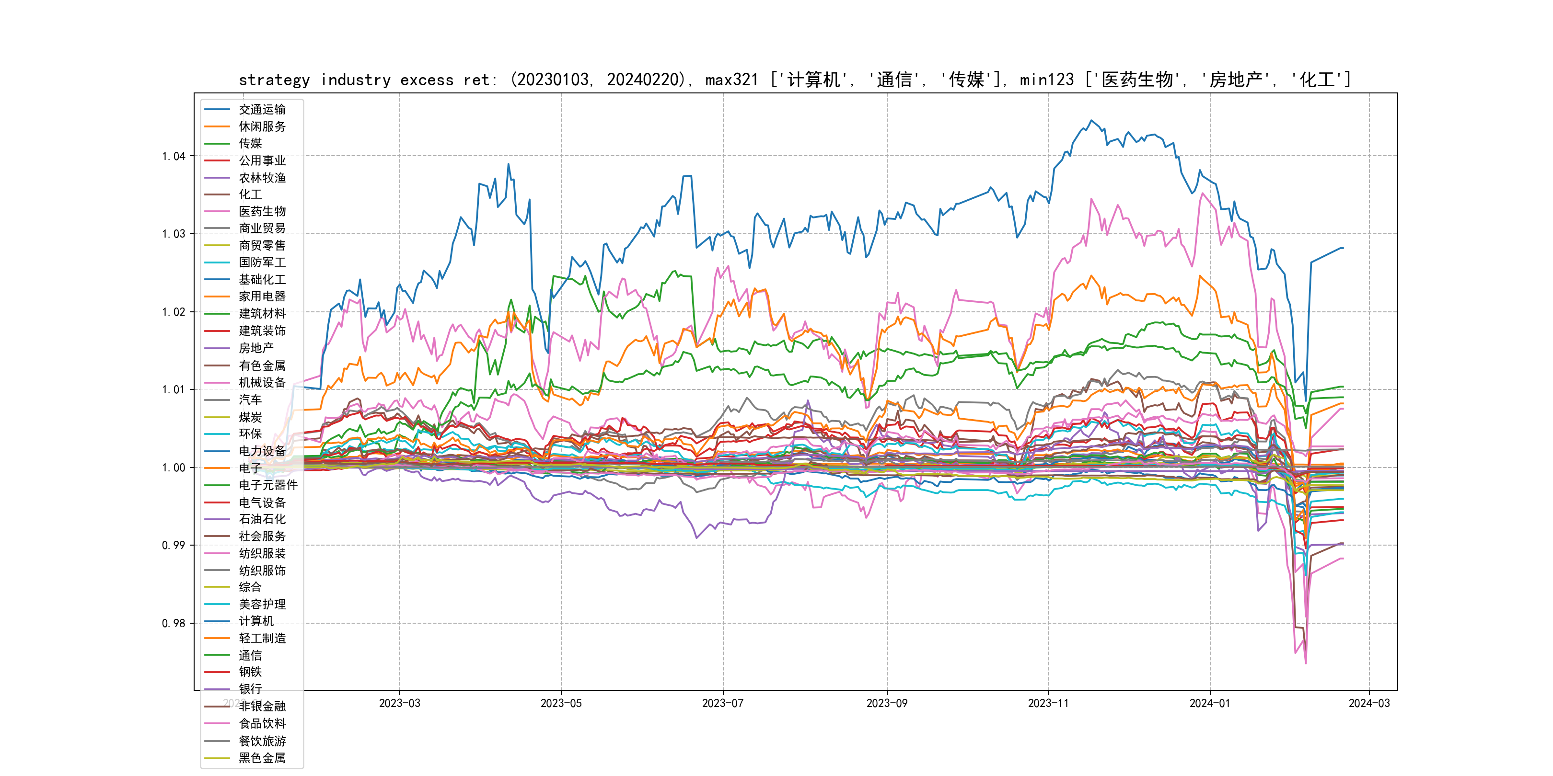Select the 2024-01 x-axis tick label
1553x776 pixels.
click(1209, 703)
